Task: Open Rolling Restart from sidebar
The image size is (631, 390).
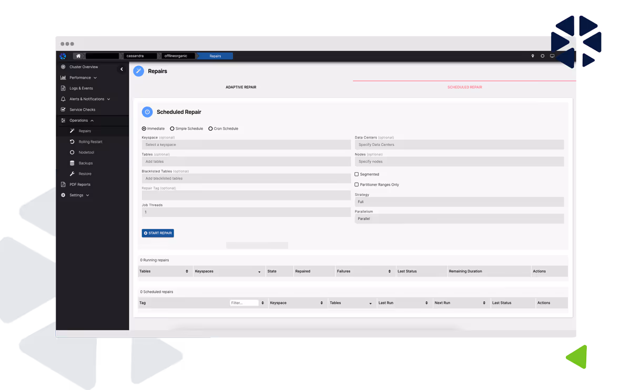Action: 90,142
